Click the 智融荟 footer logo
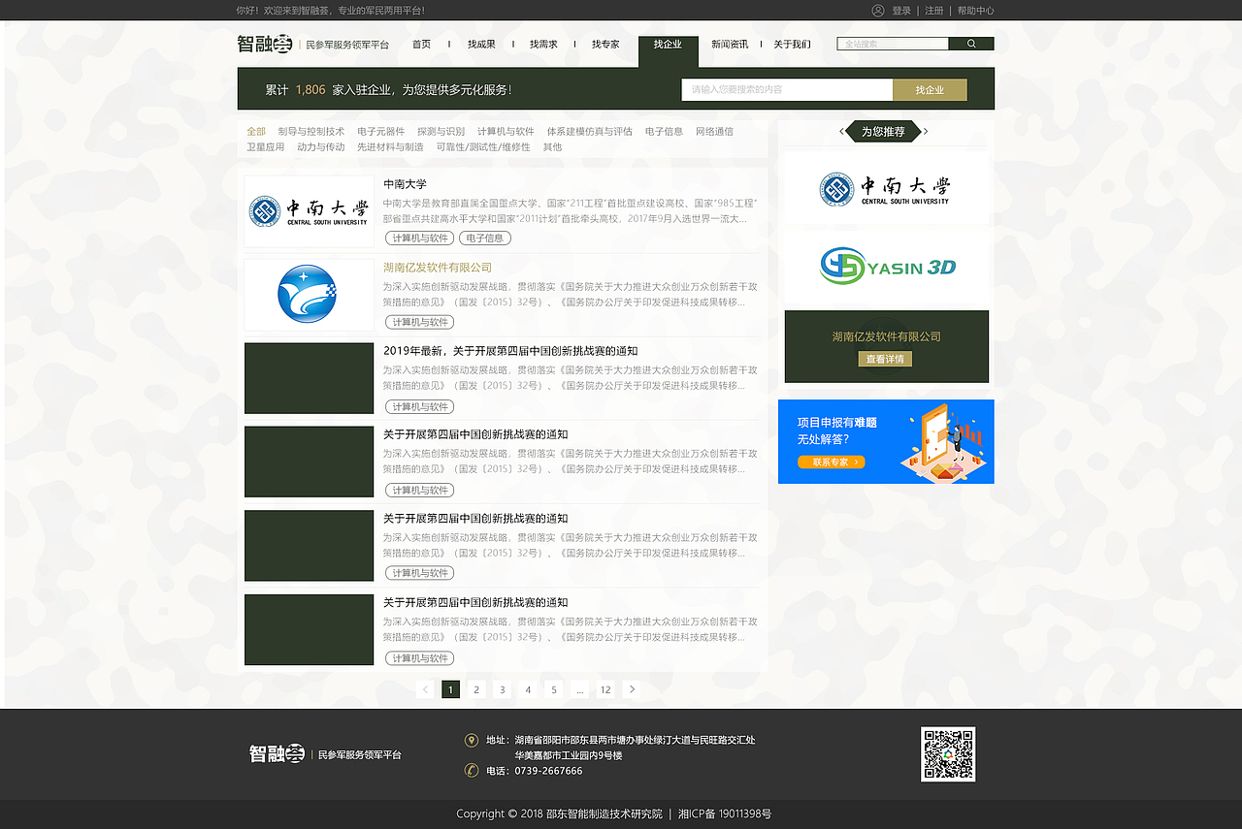This screenshot has width=1242, height=829. pos(277,753)
